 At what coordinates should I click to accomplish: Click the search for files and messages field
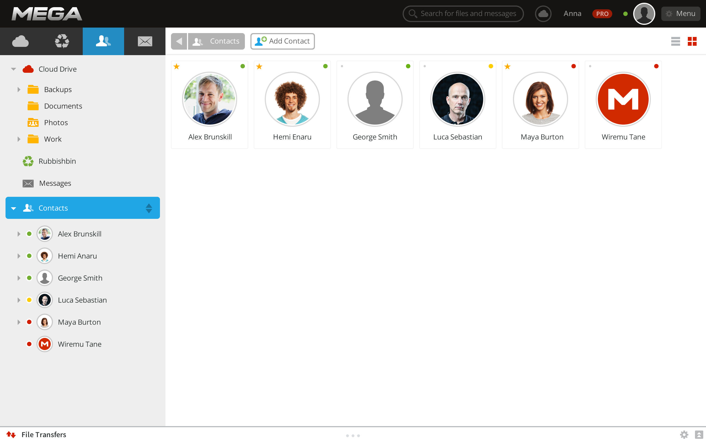coord(463,14)
